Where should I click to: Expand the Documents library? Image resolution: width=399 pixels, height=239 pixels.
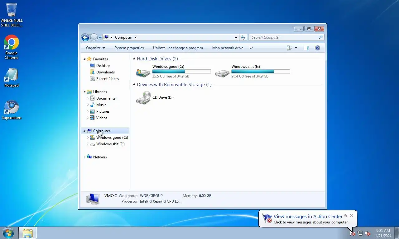pos(88,98)
